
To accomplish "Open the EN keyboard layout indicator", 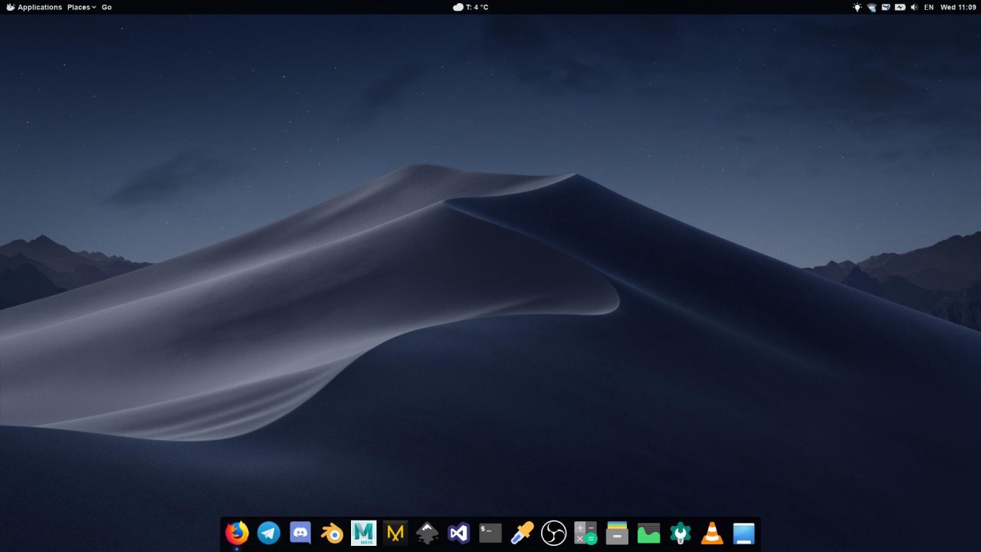I will (929, 7).
